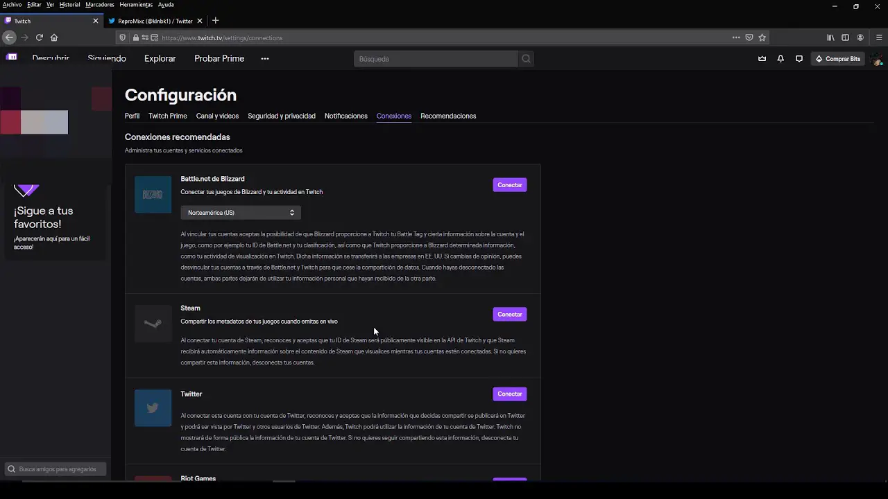
Task: Open the tracking protection shield icon
Action: [x=123, y=37]
